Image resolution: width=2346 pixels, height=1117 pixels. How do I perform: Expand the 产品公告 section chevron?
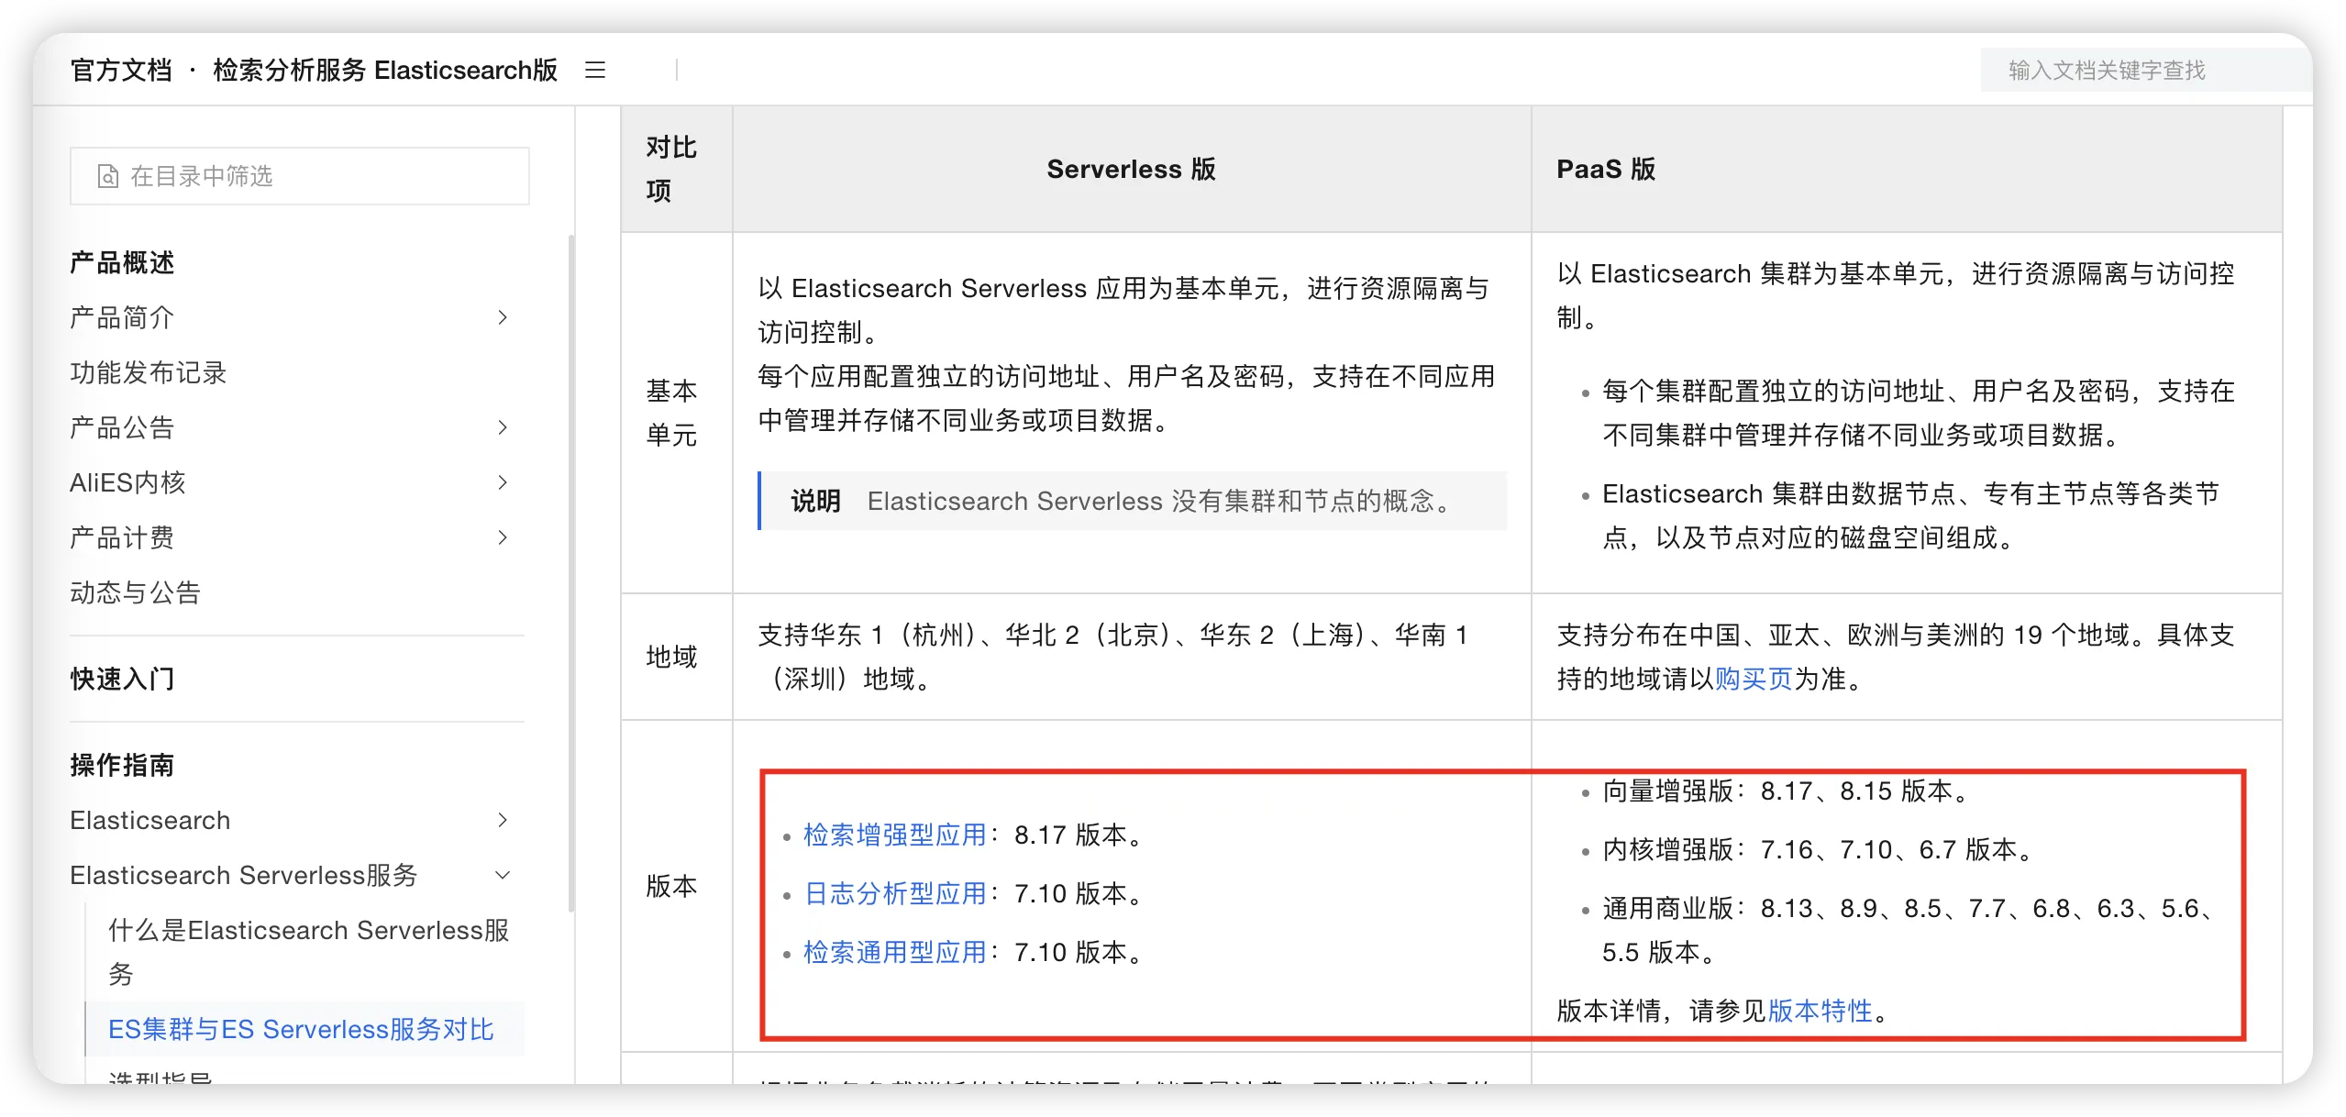click(x=502, y=427)
